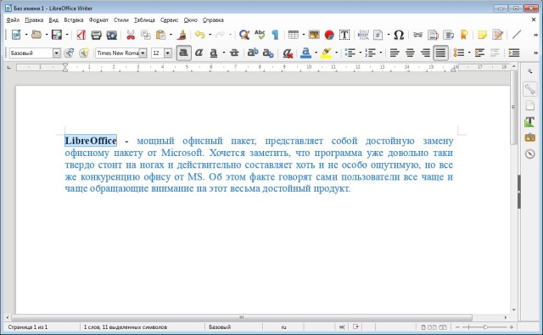543x335 pixels.
Task: Toggle Bold formatting button
Action: pos(183,53)
